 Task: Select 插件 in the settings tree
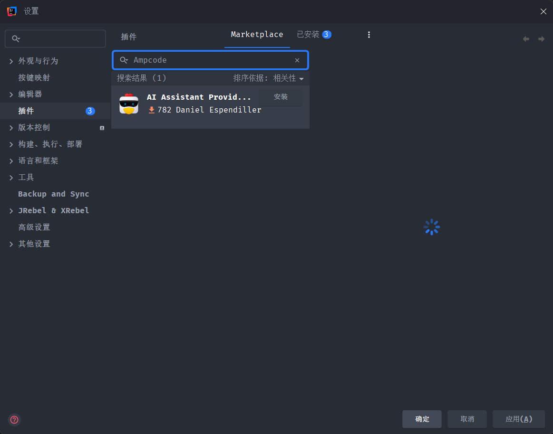pos(55,111)
